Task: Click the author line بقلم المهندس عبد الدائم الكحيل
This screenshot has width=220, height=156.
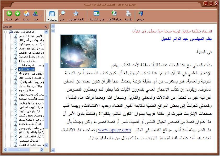Action: [x=187, y=39]
